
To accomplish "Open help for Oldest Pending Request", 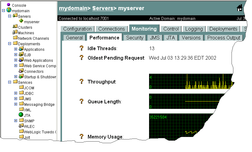I will tap(82, 57).
